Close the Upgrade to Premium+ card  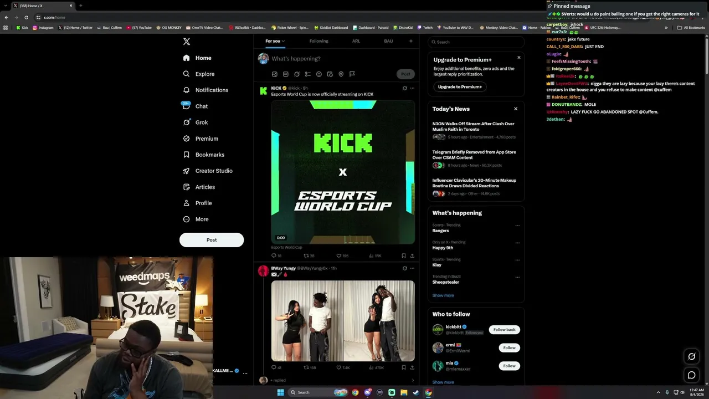tap(519, 57)
